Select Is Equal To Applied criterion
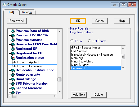Viewport: 139px width, 107px height. [26, 62]
